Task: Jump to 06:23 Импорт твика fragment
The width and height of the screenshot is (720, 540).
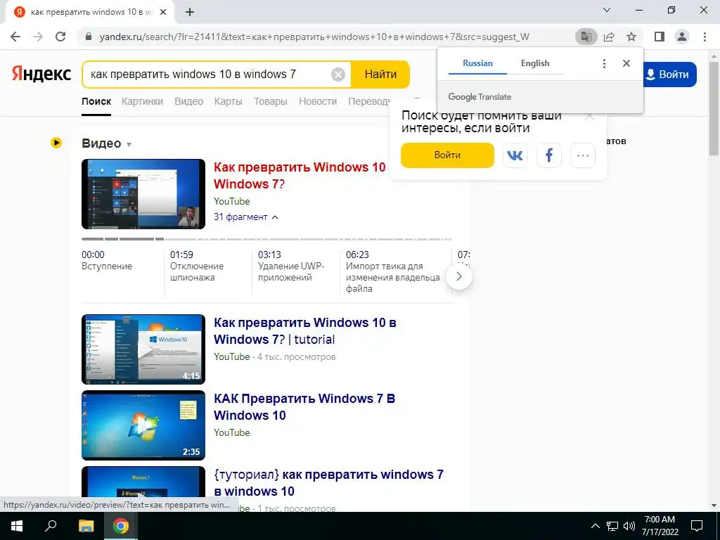Action: pyautogui.click(x=393, y=271)
